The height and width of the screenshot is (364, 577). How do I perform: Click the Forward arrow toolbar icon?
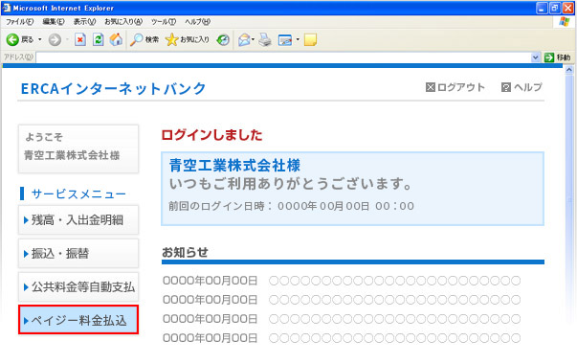[x=55, y=39]
